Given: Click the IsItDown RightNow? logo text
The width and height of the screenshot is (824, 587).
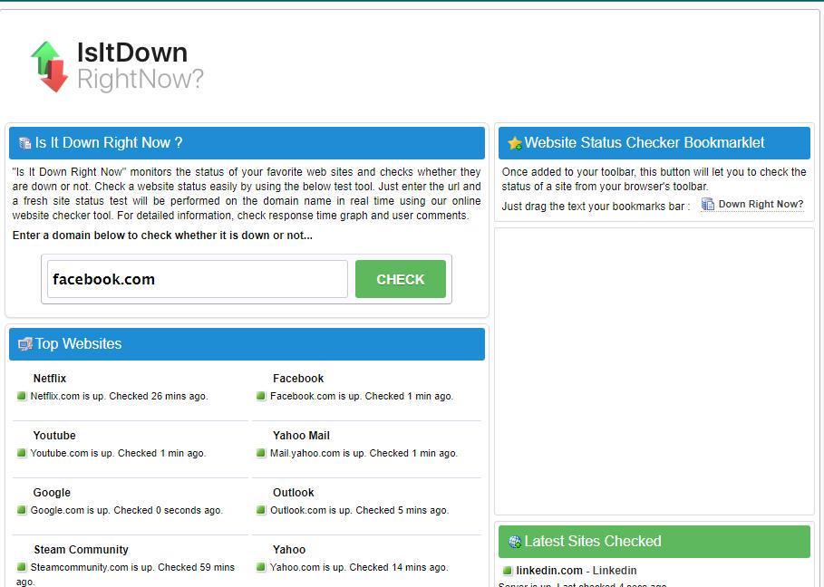Looking at the screenshot, I should (x=140, y=66).
